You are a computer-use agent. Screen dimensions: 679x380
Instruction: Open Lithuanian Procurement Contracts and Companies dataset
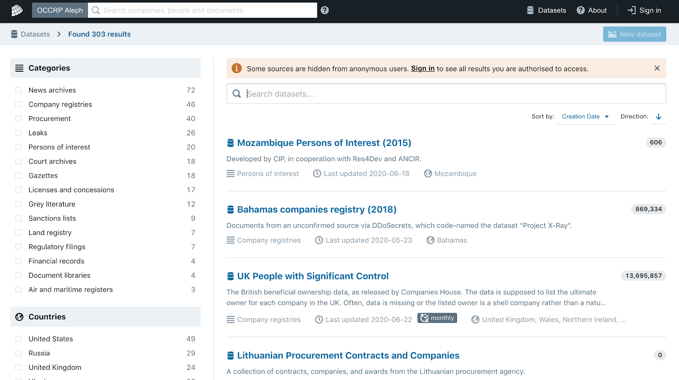pos(348,355)
